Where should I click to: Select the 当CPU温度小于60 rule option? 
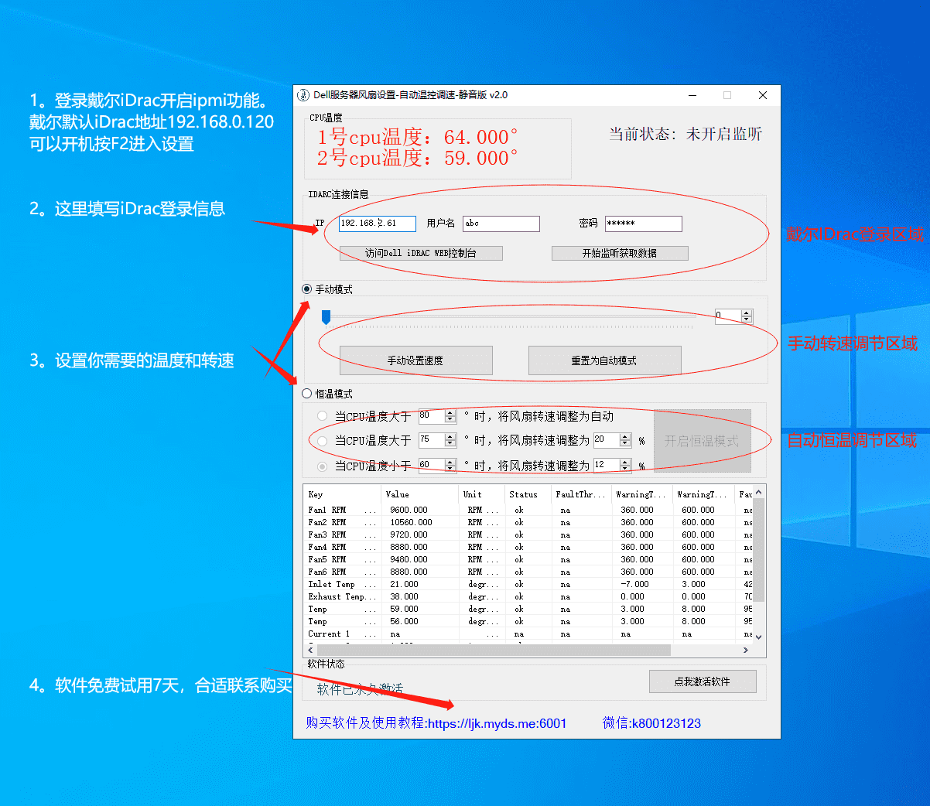click(323, 465)
